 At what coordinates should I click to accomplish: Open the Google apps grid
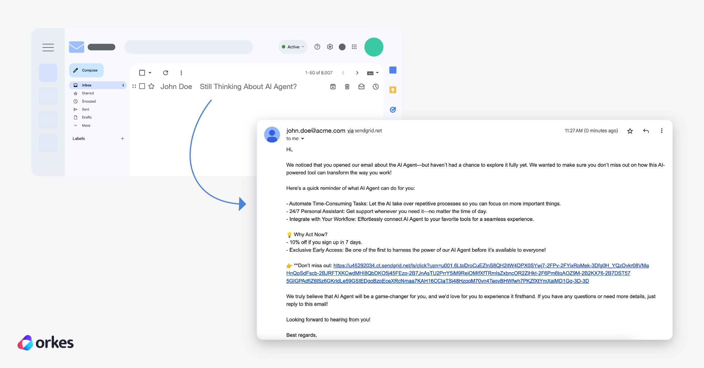(354, 47)
